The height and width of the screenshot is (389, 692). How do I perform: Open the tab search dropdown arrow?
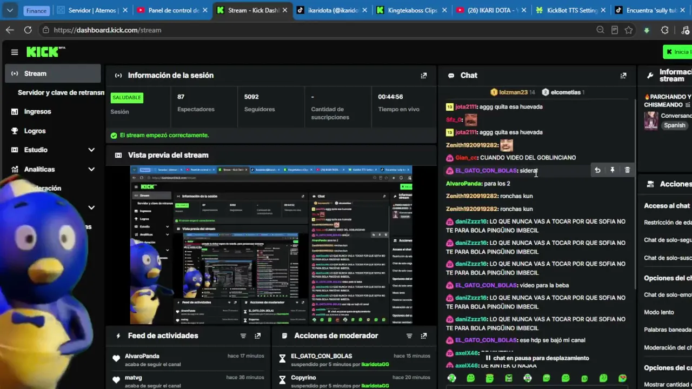(x=10, y=10)
